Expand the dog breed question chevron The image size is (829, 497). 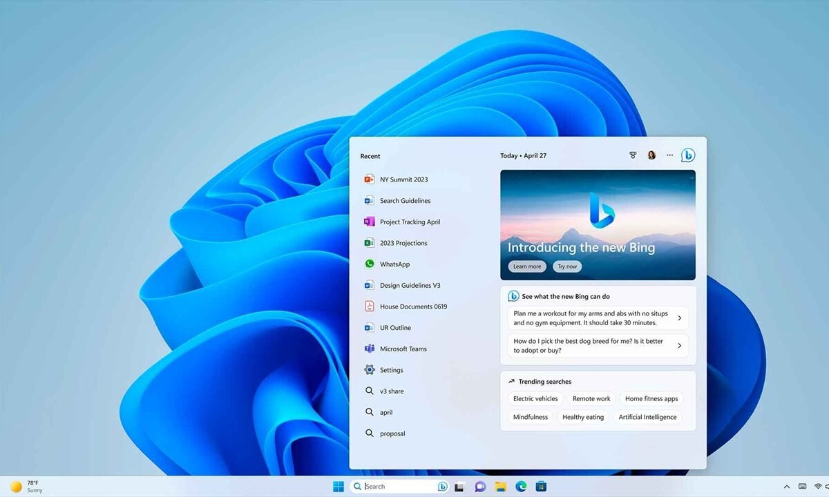[680, 346]
